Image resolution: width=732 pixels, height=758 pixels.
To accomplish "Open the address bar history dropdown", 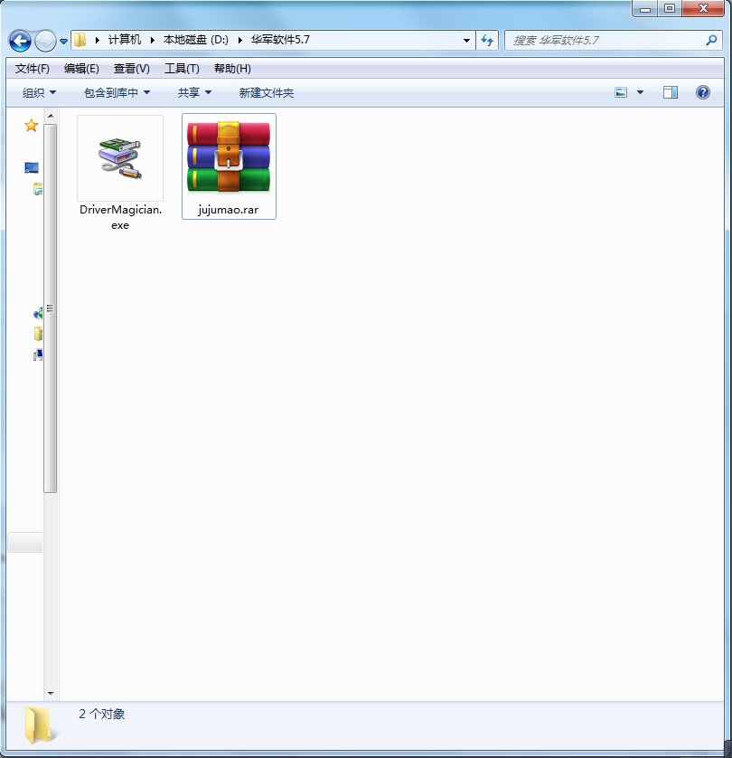I will [x=466, y=40].
